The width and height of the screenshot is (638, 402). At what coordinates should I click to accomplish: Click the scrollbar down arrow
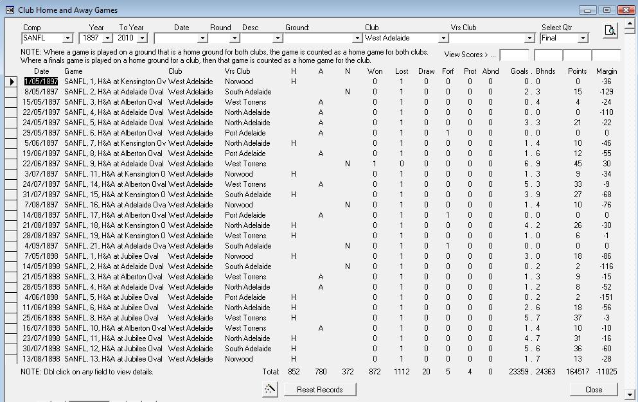[x=630, y=394]
